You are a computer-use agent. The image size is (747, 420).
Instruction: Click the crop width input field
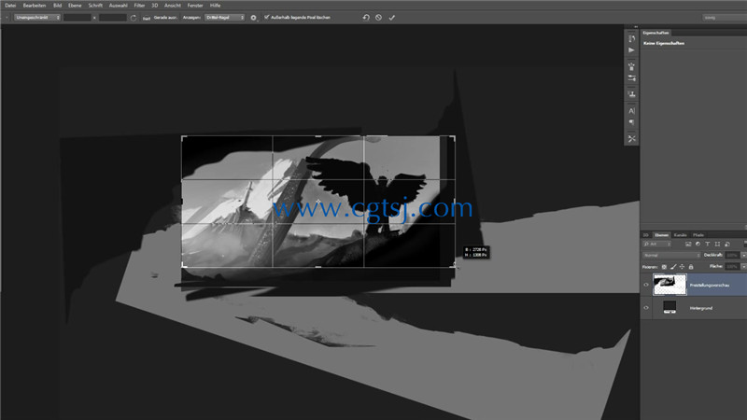tap(77, 18)
